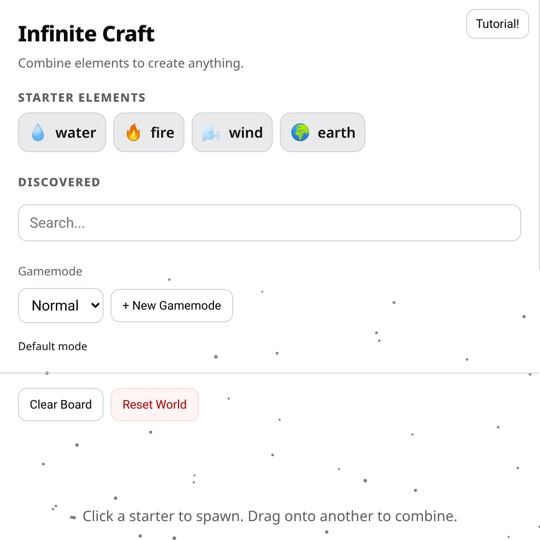This screenshot has width=540, height=540.
Task: Click the gamemode dropdown chevron arrow
Action: pyautogui.click(x=95, y=306)
